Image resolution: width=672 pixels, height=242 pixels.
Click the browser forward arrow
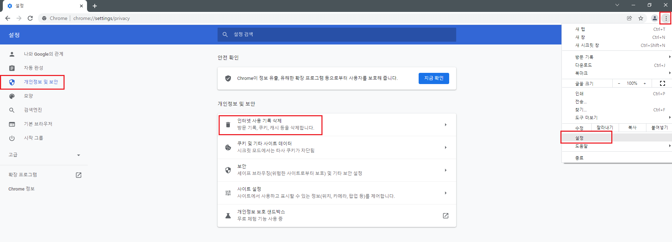point(19,18)
